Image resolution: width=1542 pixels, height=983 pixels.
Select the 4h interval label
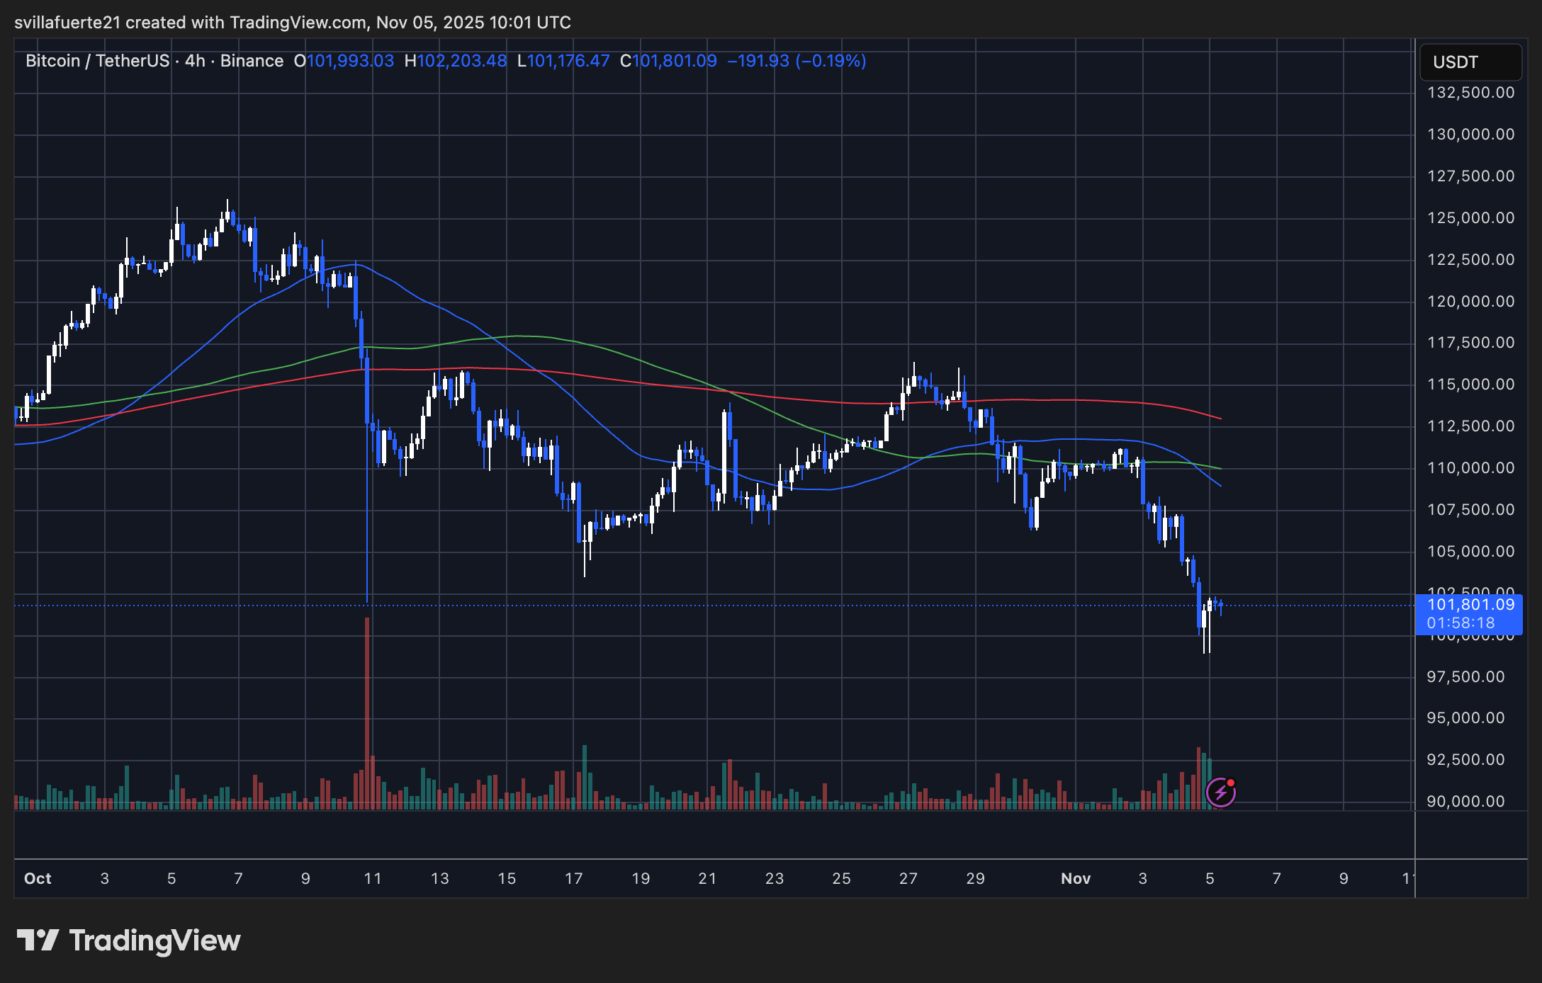(195, 61)
